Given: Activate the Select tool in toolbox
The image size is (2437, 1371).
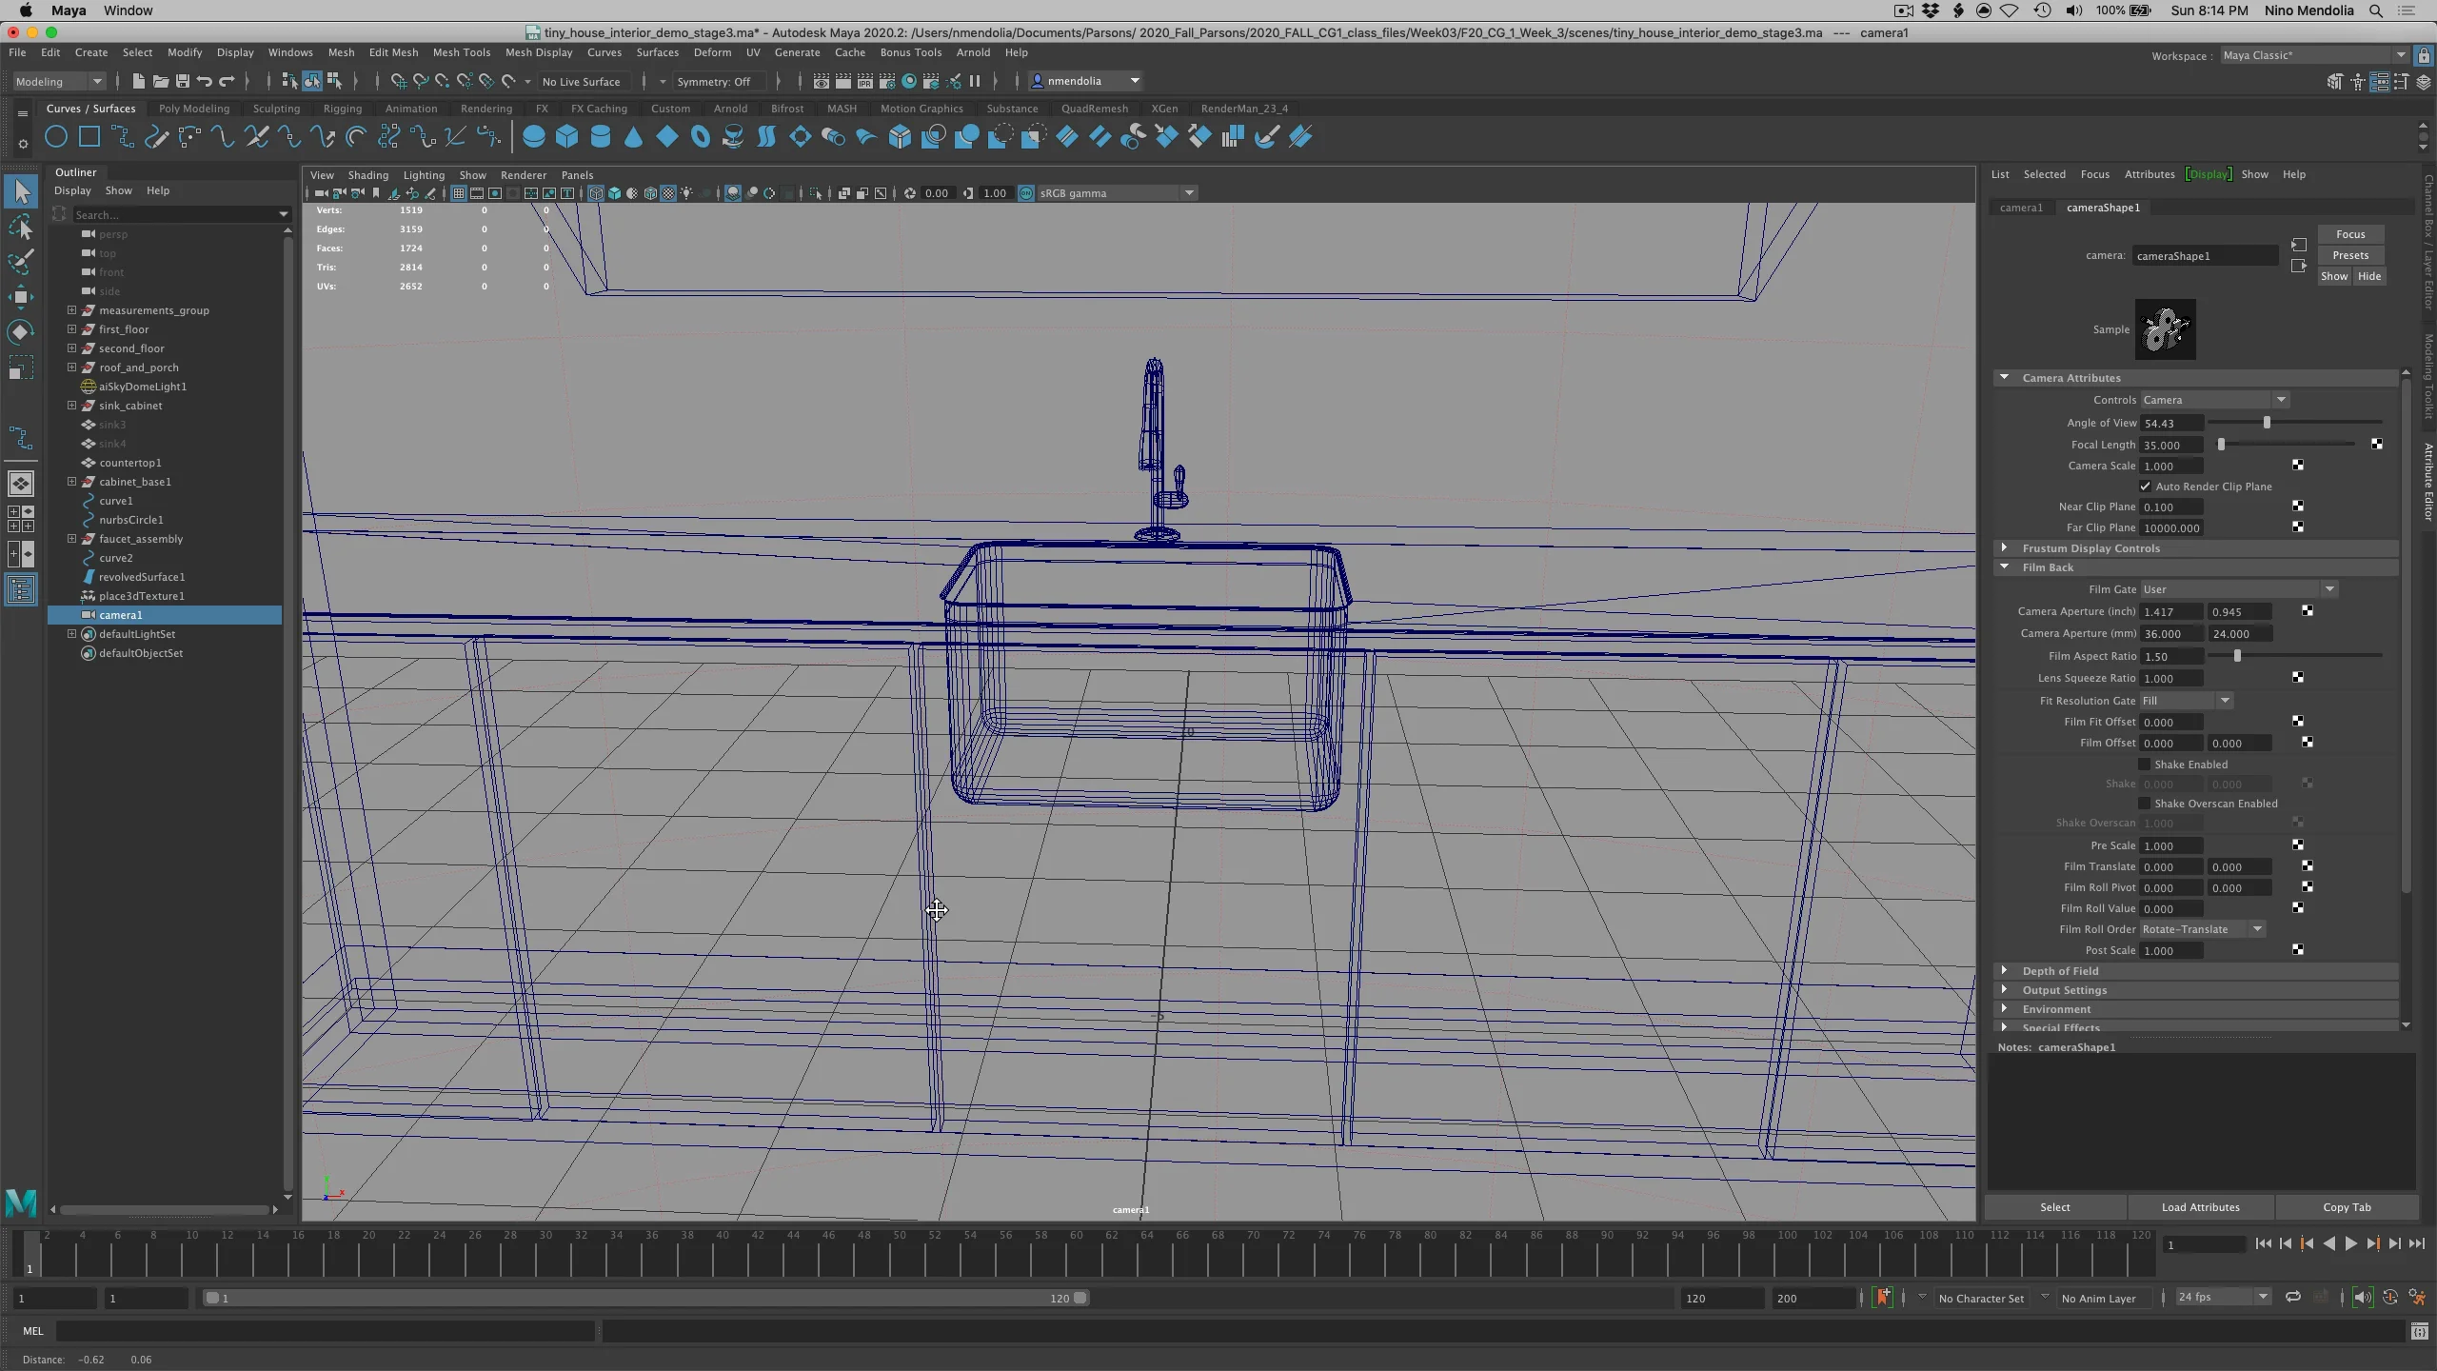Looking at the screenshot, I should point(21,192).
